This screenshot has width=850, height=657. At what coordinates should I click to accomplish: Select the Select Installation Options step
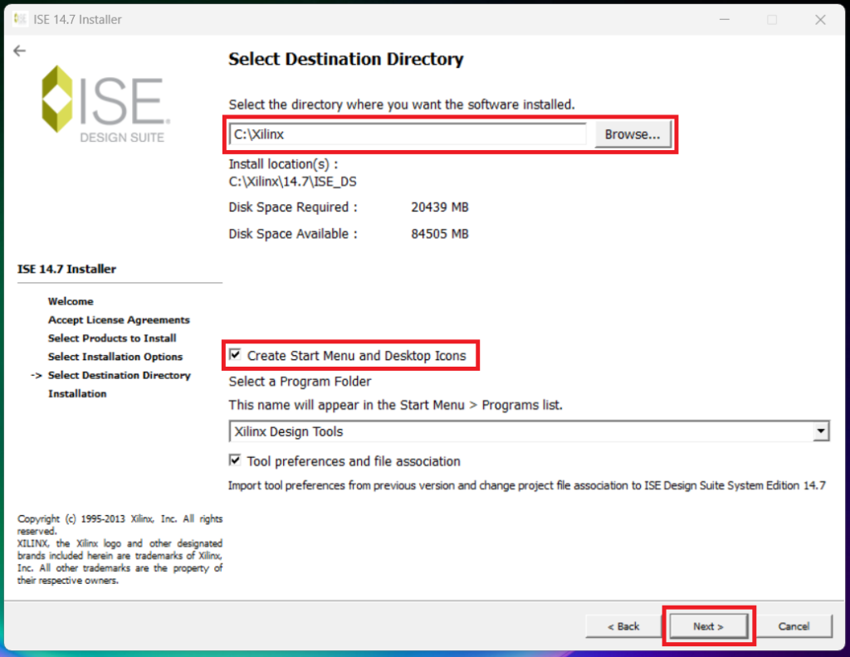coord(115,357)
